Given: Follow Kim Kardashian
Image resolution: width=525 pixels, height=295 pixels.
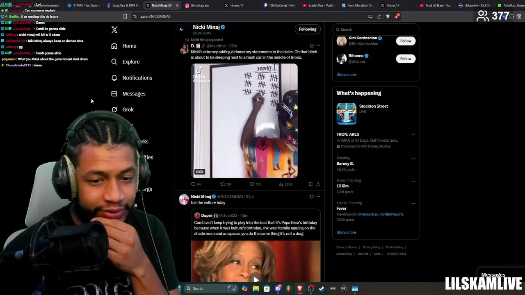Looking at the screenshot, I should click(x=406, y=41).
